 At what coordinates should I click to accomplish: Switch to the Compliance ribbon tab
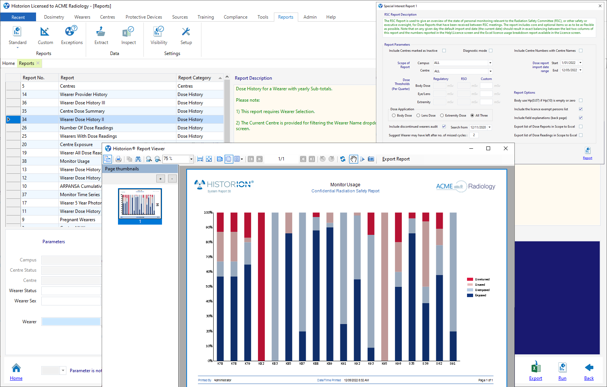[235, 17]
